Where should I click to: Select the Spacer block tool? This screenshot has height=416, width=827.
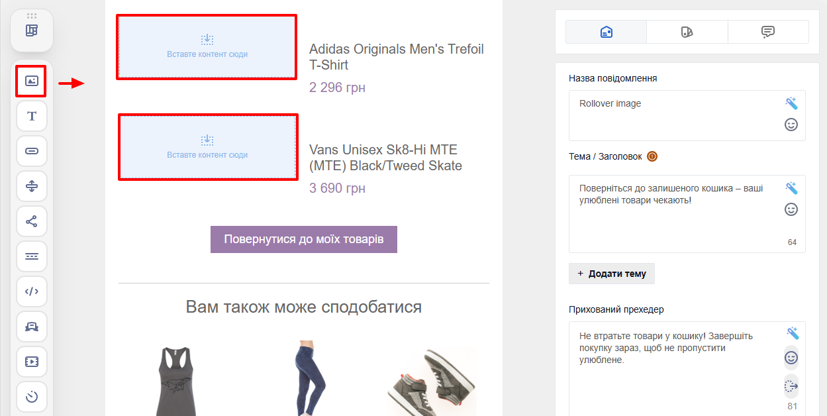point(32,186)
